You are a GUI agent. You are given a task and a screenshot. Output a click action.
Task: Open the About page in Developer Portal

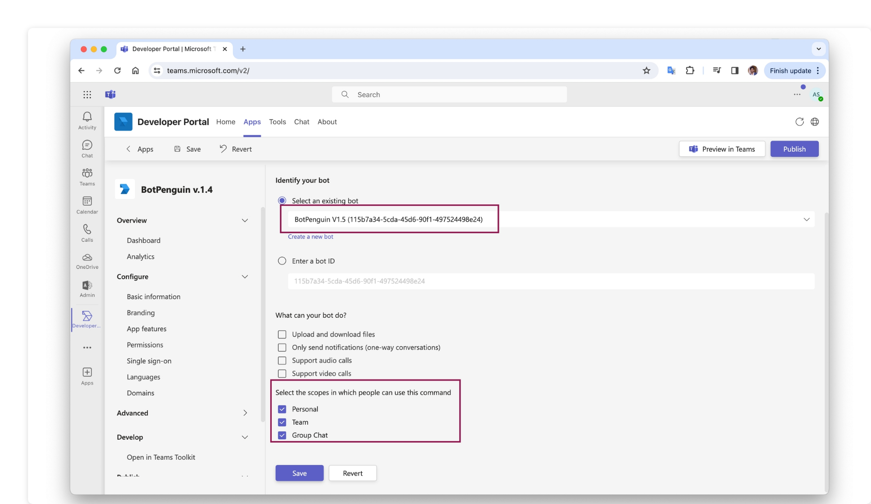pyautogui.click(x=327, y=122)
